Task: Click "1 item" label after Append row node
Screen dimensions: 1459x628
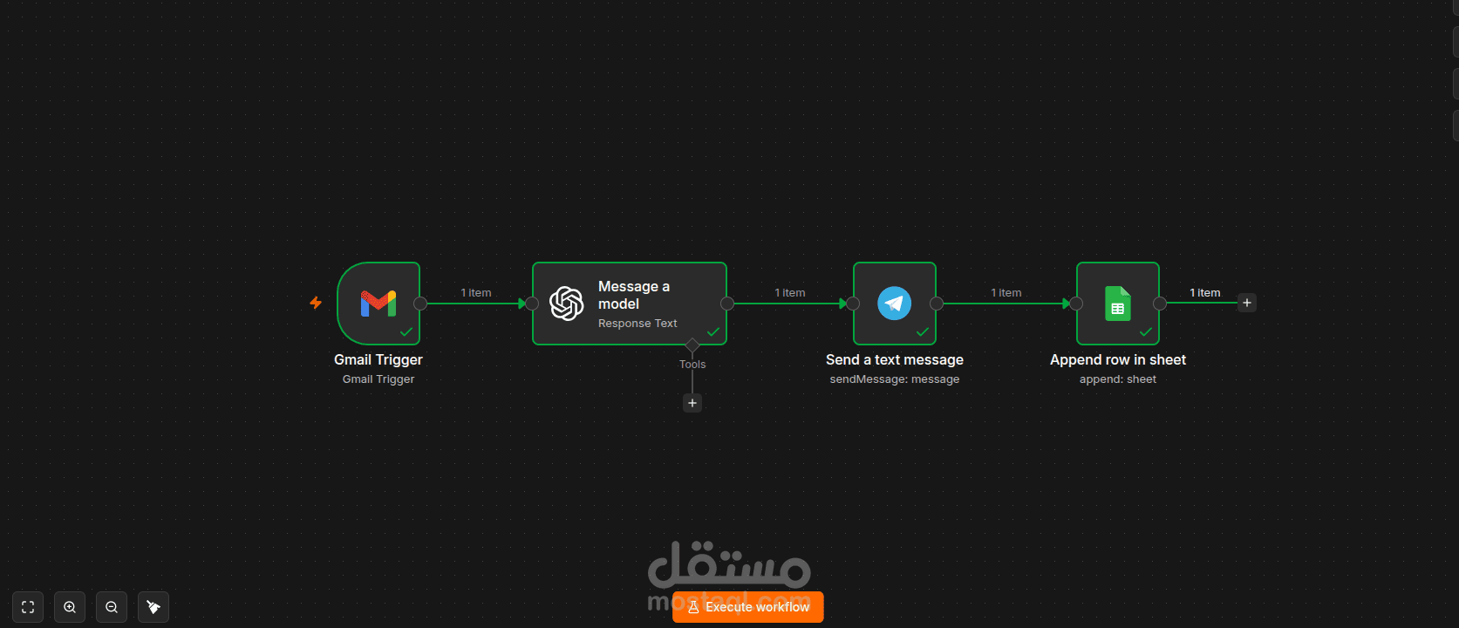Action: pyautogui.click(x=1205, y=293)
